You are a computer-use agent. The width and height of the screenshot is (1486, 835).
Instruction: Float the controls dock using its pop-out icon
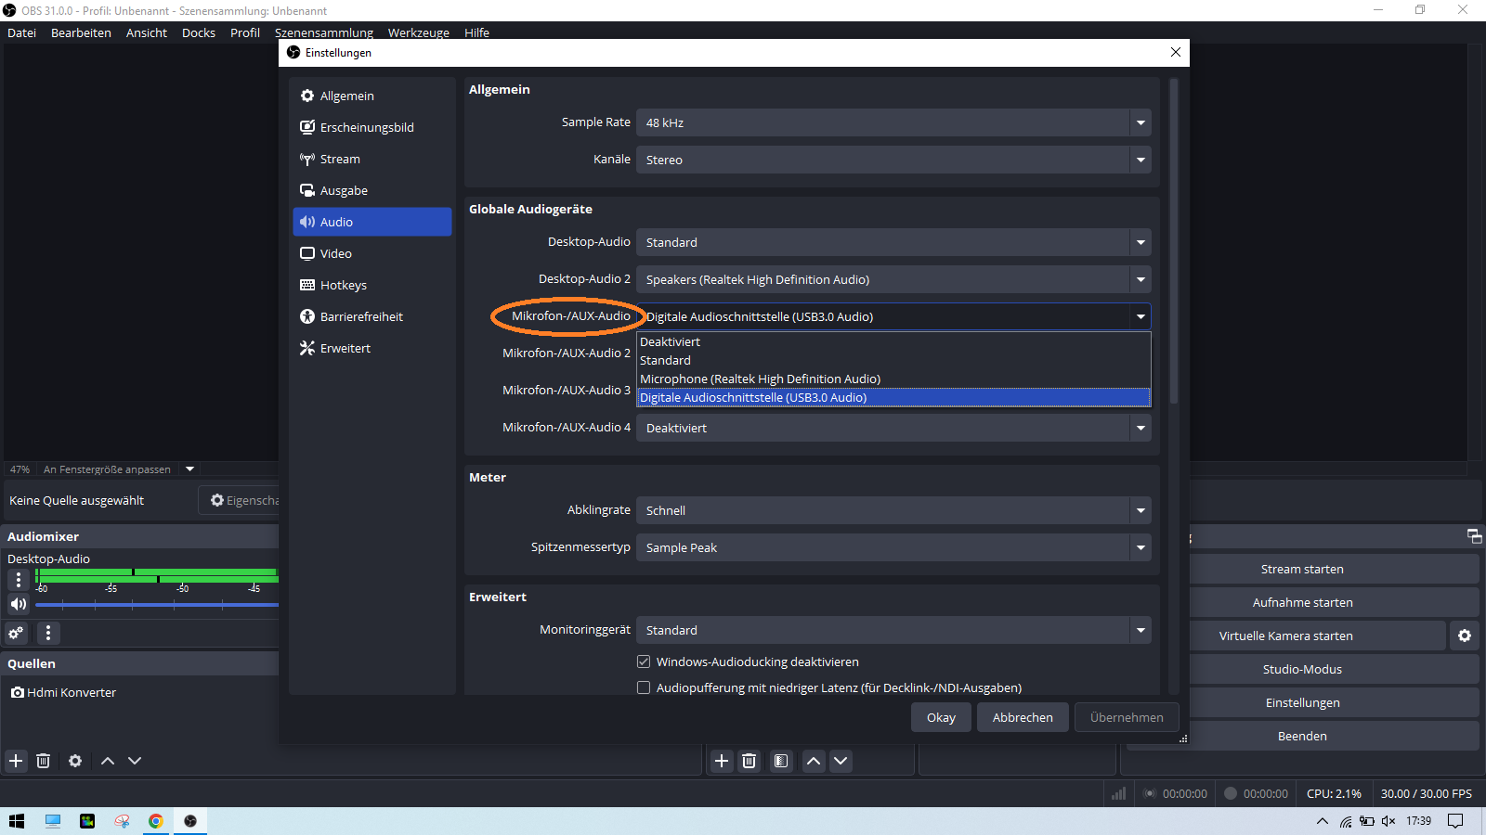1474,536
